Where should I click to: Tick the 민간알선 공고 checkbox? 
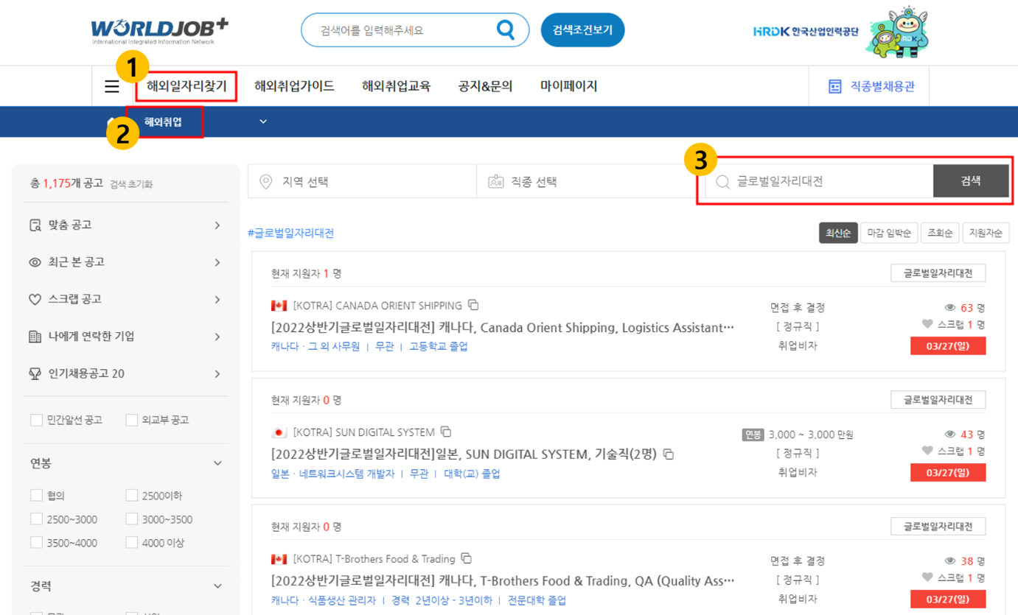pos(36,420)
